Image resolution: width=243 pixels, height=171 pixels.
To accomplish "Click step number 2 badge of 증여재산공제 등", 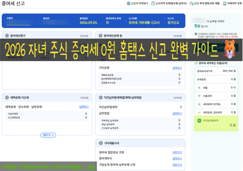I will (x=101, y=36).
